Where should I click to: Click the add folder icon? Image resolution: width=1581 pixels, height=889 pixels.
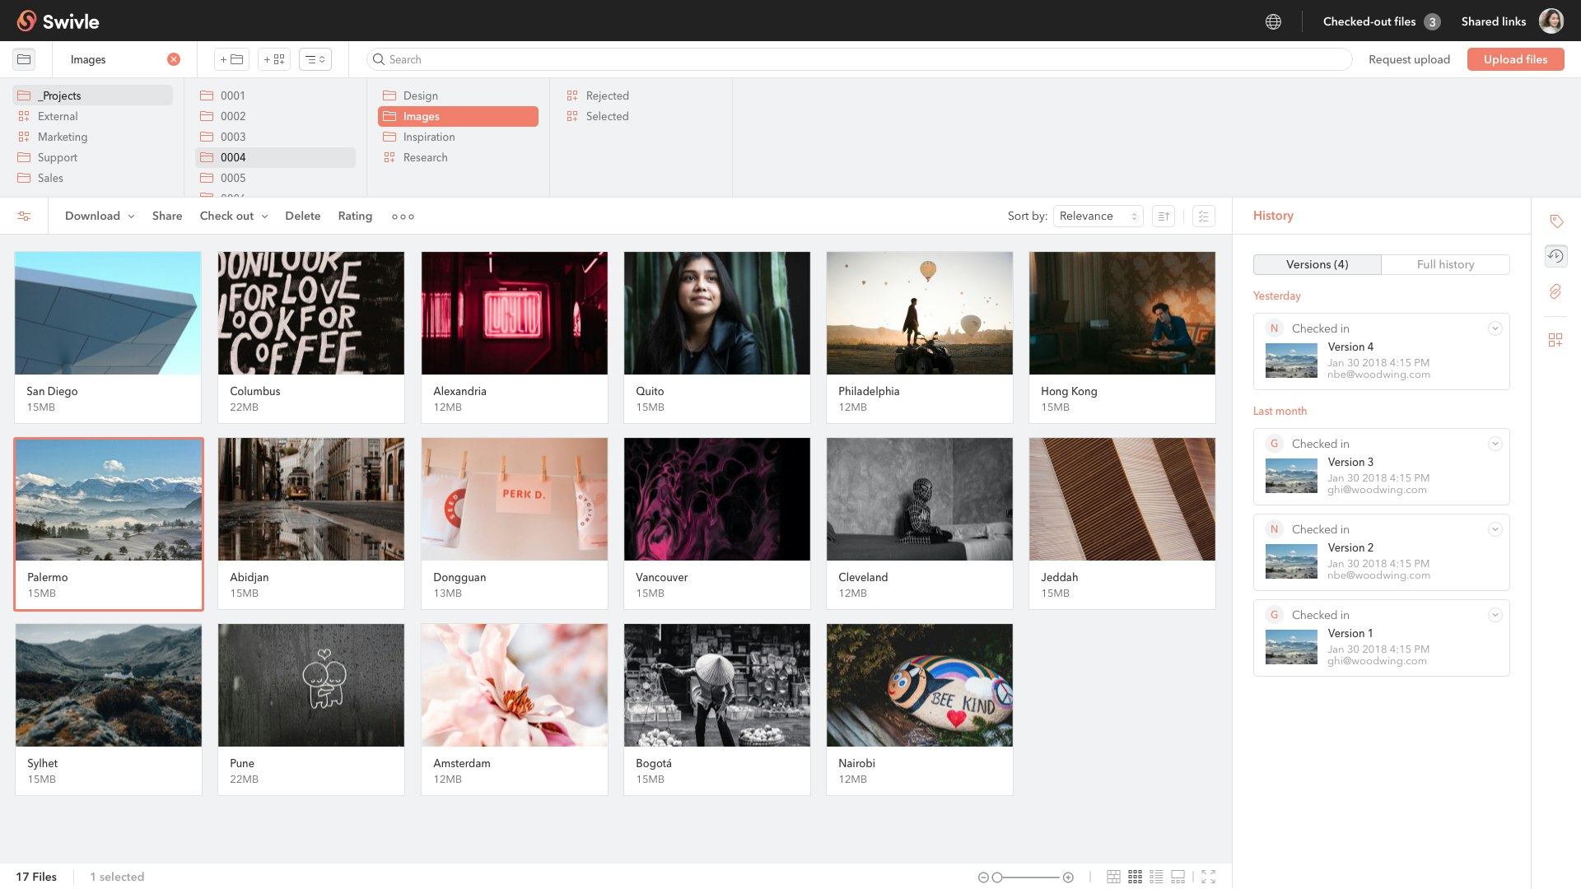(232, 59)
